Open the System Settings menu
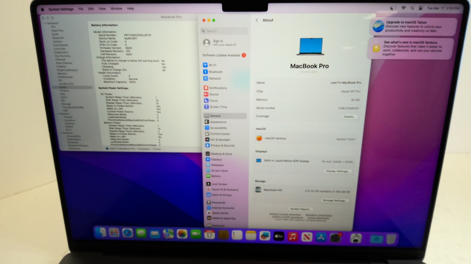This screenshot has width=471, height=264. (x=61, y=9)
